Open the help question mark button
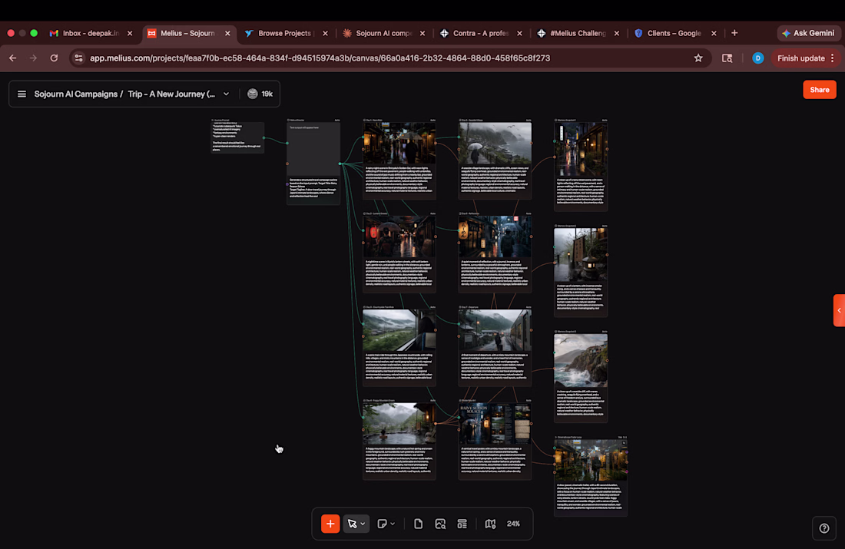845x549 pixels. click(x=824, y=528)
